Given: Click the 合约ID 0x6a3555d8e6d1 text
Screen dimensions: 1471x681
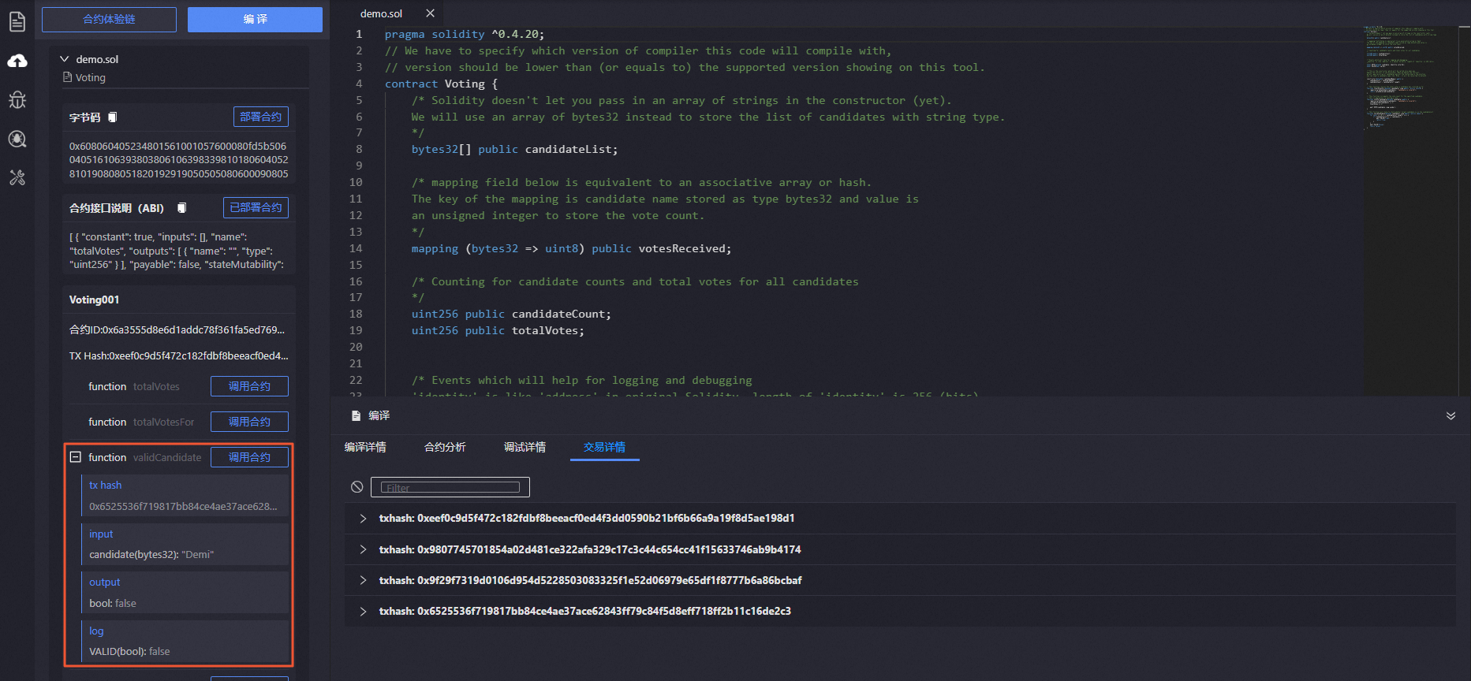Looking at the screenshot, I should (177, 329).
